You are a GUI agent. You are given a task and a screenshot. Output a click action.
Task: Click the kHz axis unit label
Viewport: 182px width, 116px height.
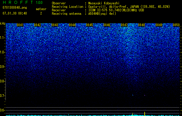click(x=3, y=23)
